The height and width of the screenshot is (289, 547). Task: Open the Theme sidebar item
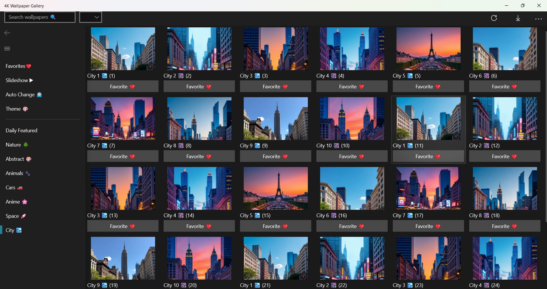17,109
